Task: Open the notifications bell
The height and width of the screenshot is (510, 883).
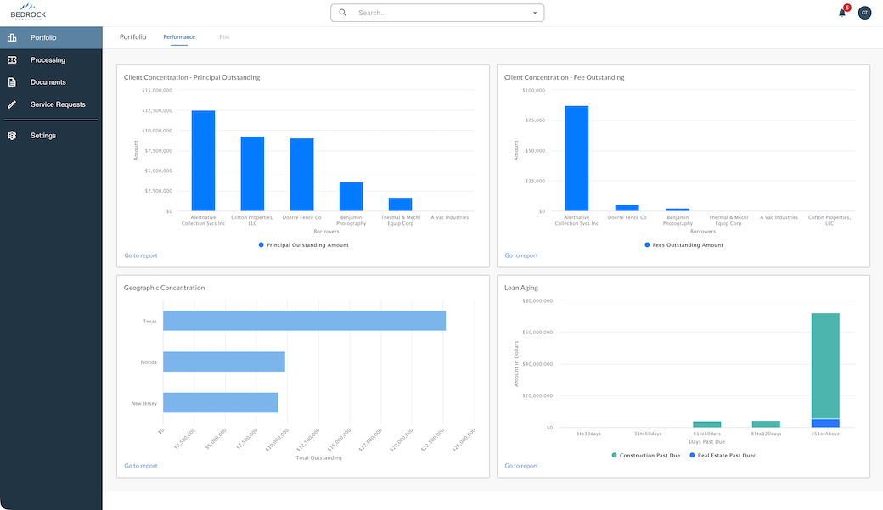Action: coord(842,13)
